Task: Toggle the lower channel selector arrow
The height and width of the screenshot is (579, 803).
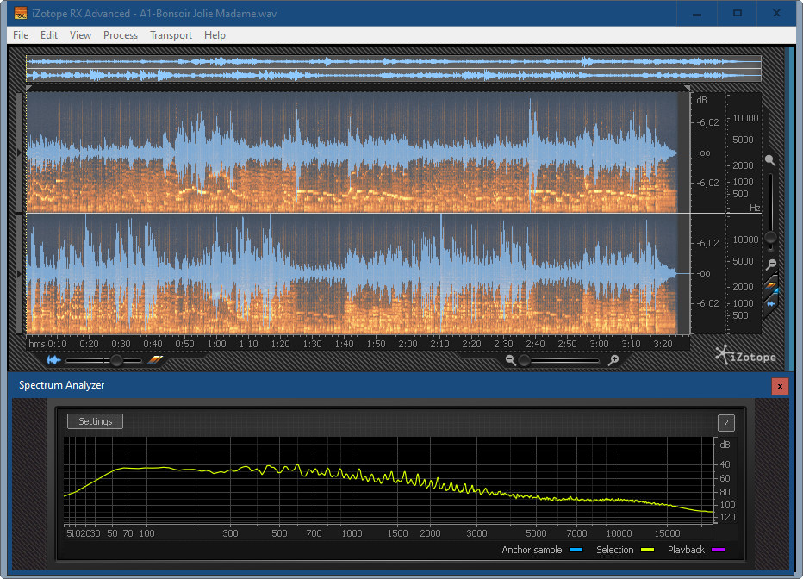Action: click(x=20, y=274)
